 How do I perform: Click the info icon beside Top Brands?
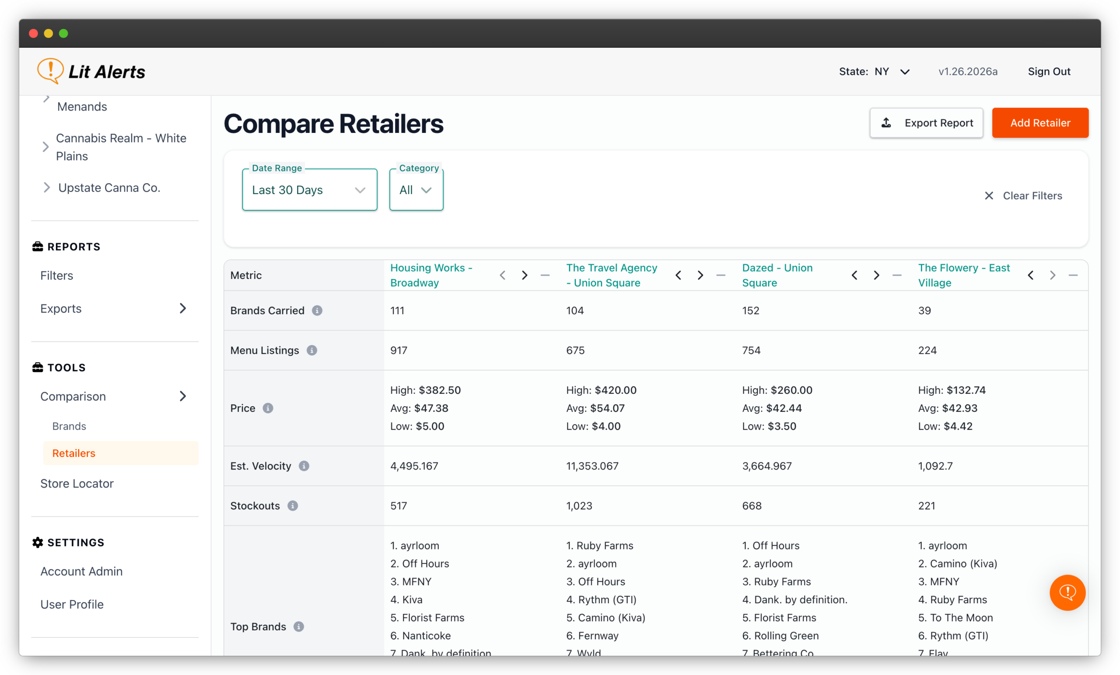[x=299, y=626]
